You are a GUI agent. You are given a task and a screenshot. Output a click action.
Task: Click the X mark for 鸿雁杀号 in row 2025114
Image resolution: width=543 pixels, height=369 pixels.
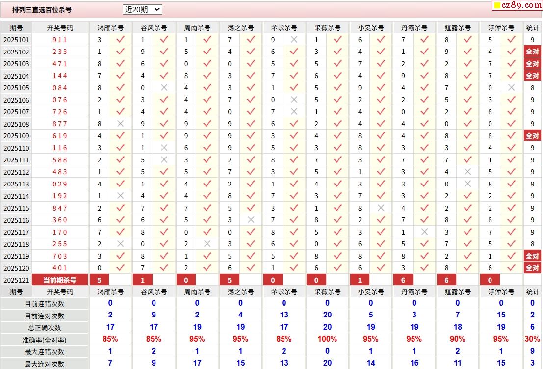pos(121,196)
